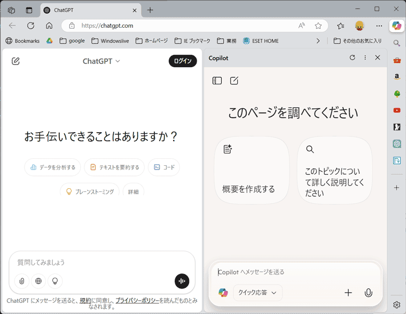406x314 pixels.
Task: Open Edge sidebar shopping toolbox icon
Action: tap(397, 60)
